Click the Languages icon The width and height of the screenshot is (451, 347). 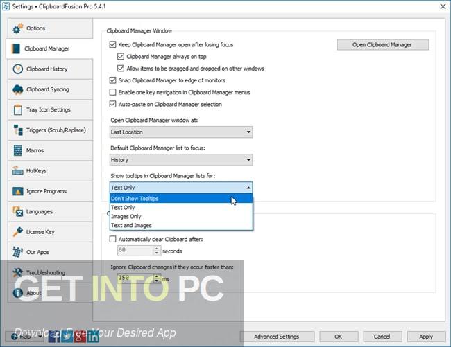[17, 211]
